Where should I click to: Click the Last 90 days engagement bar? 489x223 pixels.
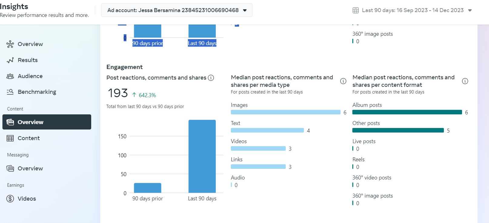[202, 156]
